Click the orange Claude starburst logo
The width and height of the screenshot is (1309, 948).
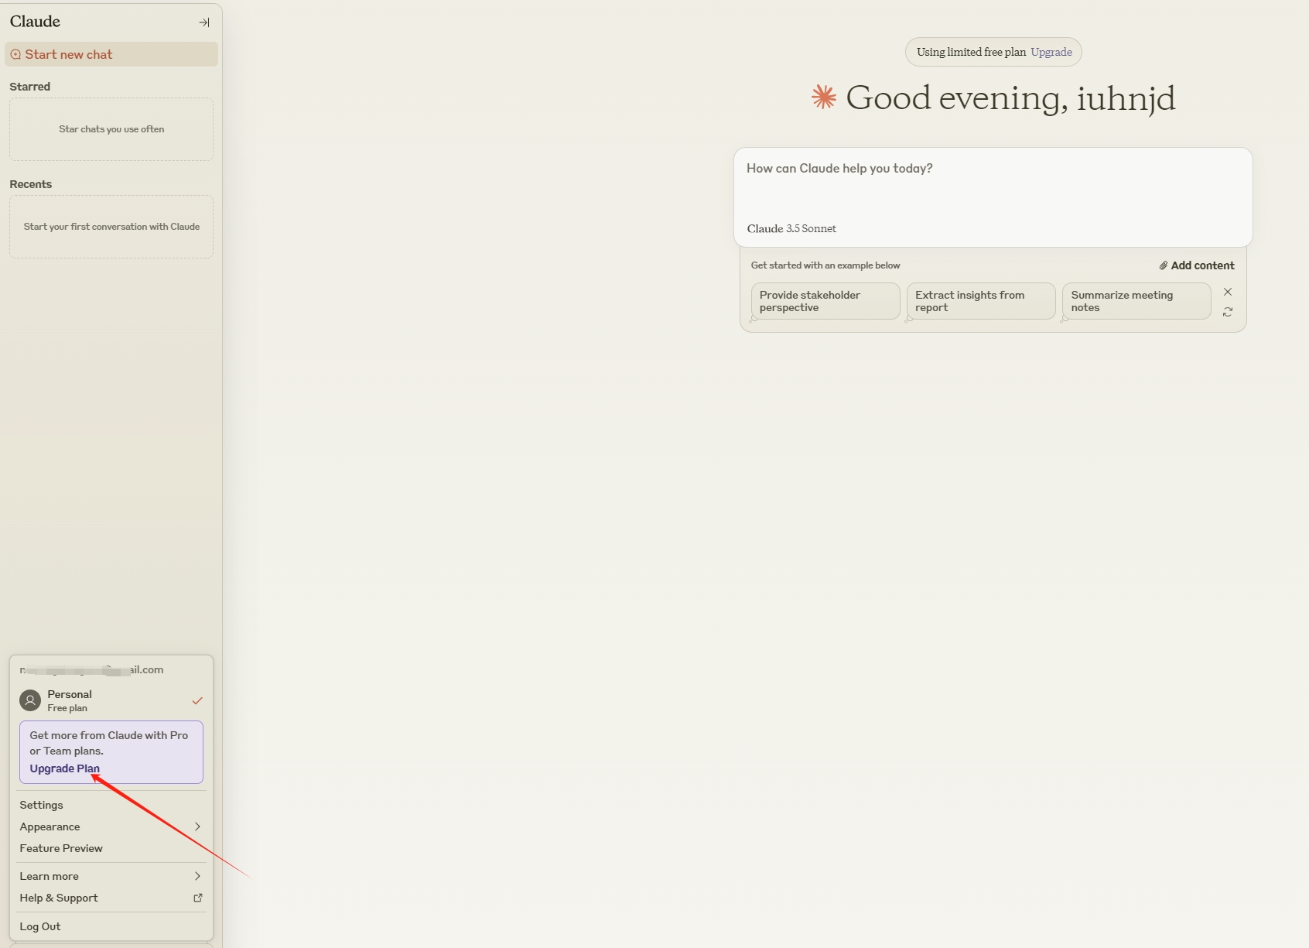click(824, 98)
